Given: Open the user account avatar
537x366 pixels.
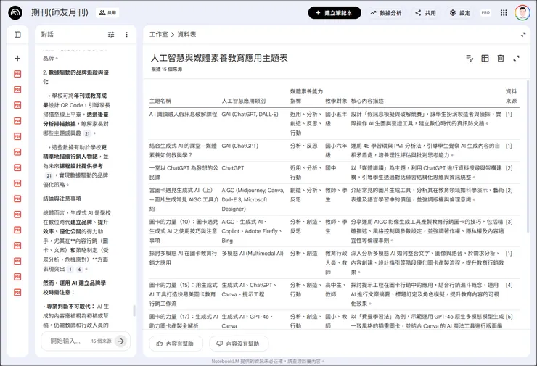Looking at the screenshot, I should [522, 12].
